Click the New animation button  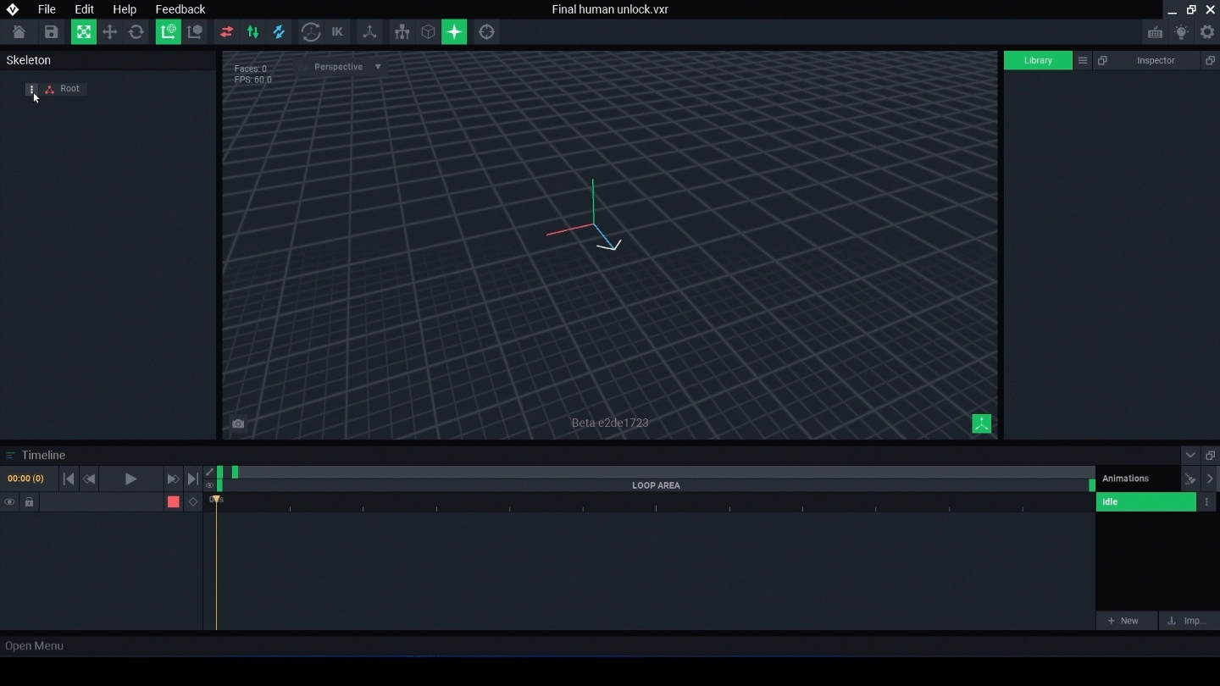point(1125,621)
